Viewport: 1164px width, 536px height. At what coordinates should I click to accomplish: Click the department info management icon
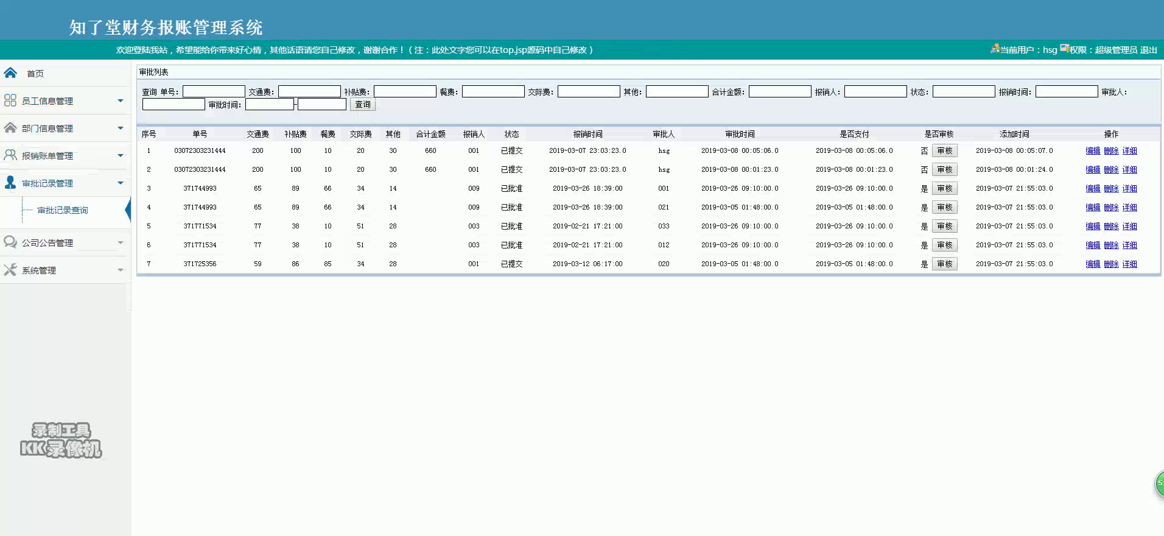pos(10,128)
